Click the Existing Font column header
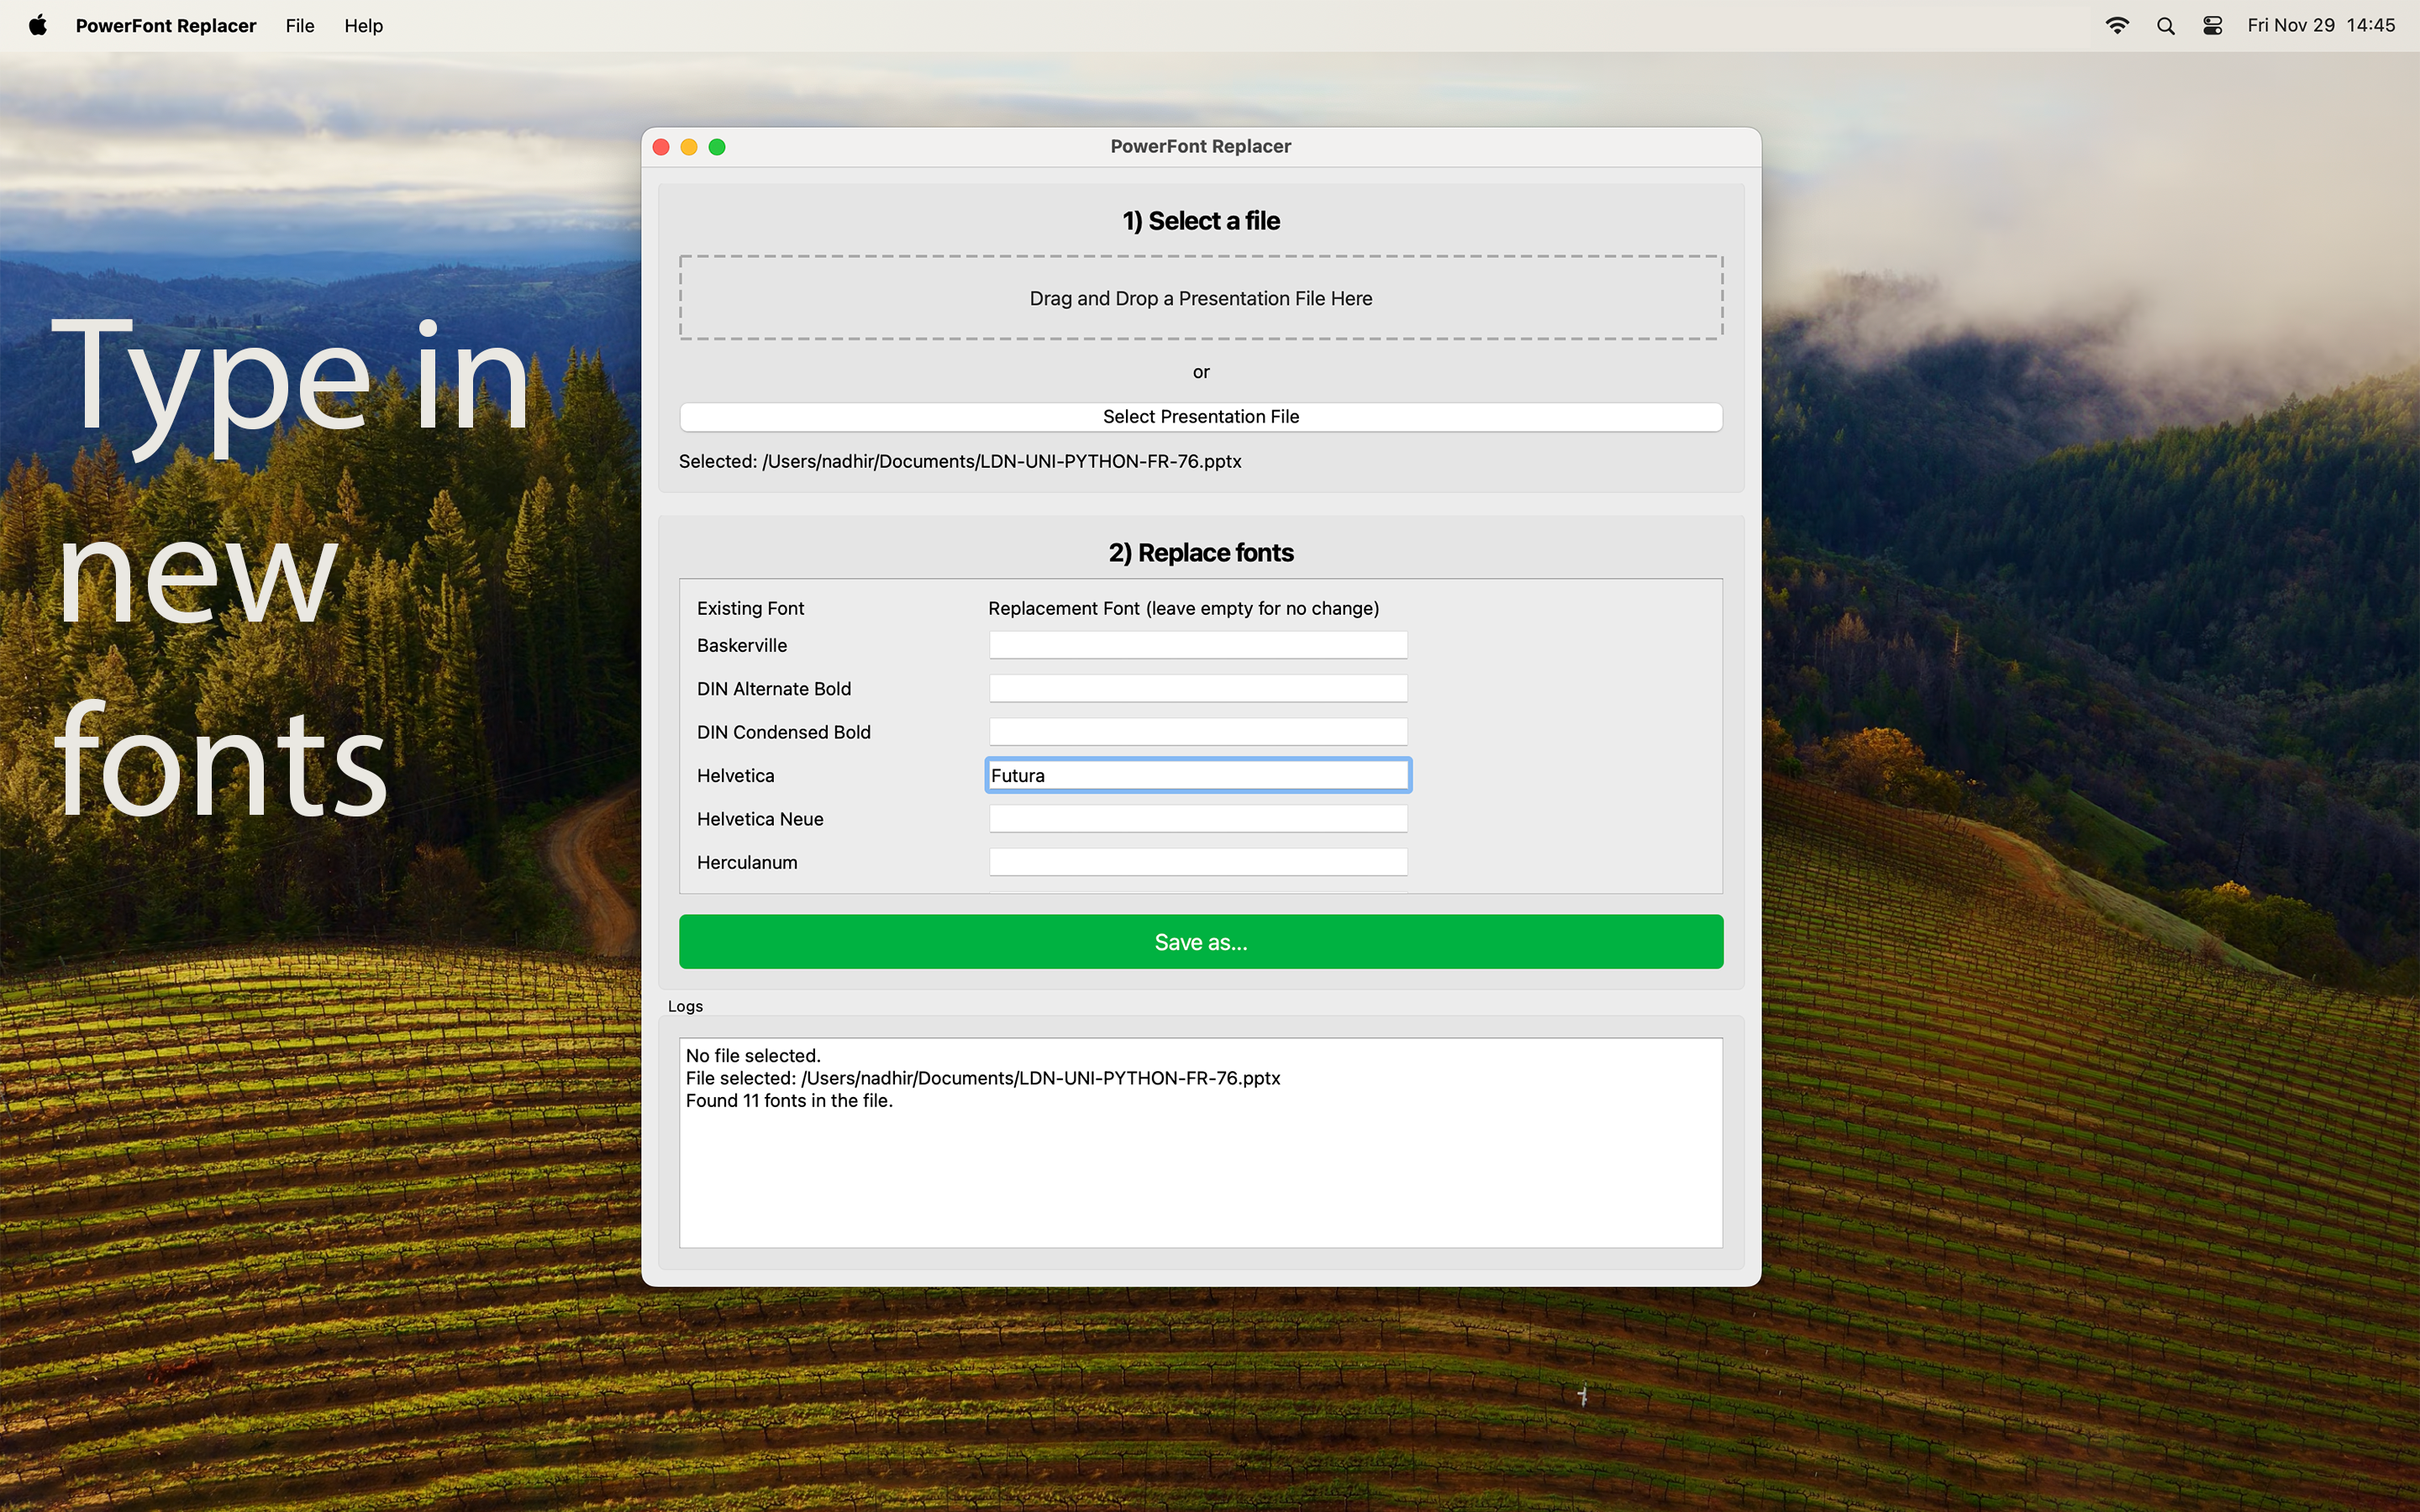This screenshot has height=1512, width=2420. point(750,608)
